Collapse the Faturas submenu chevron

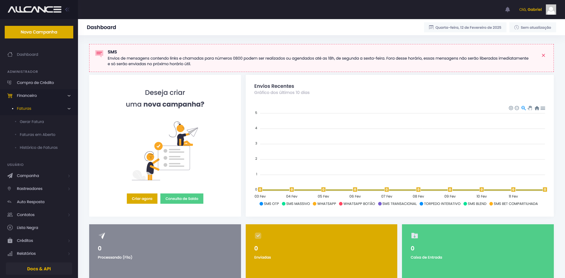tap(69, 109)
